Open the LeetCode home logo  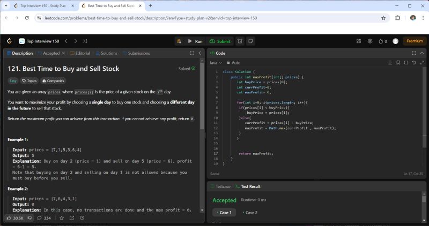point(9,41)
